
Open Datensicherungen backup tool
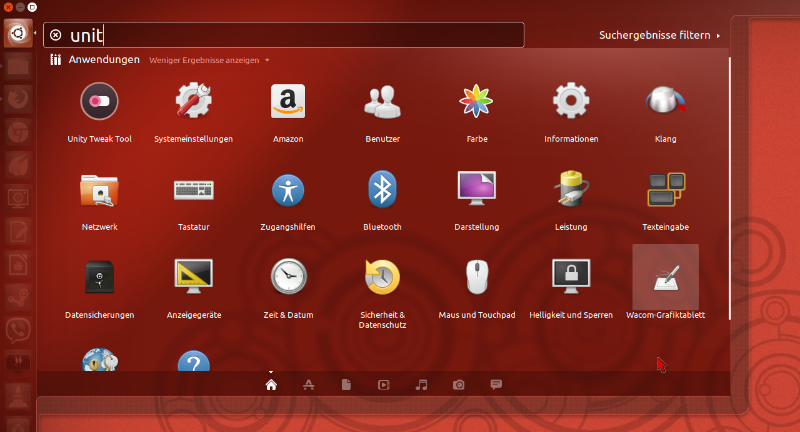tap(99, 277)
